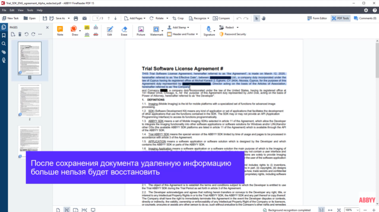Rotate page clockwise in Pages panel
The image size is (379, 212).
[x=33, y=34]
